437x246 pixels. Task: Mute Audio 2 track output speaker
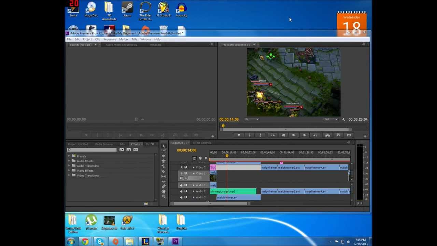click(x=182, y=191)
